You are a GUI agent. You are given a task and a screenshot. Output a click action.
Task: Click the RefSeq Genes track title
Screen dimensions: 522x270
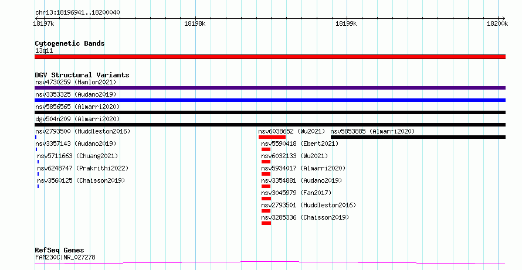59,251
